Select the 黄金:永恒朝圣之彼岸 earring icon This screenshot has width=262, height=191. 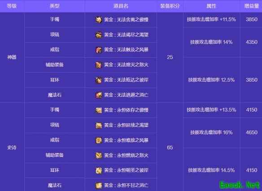point(99,170)
